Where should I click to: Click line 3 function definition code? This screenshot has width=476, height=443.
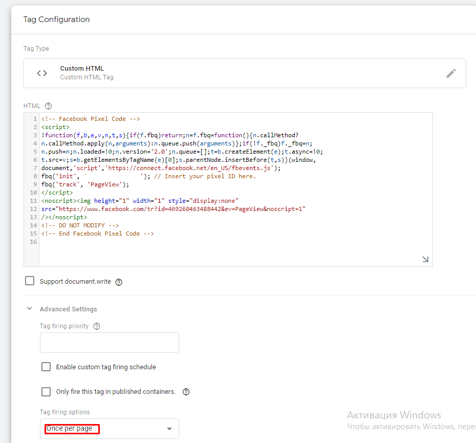[x=170, y=135]
